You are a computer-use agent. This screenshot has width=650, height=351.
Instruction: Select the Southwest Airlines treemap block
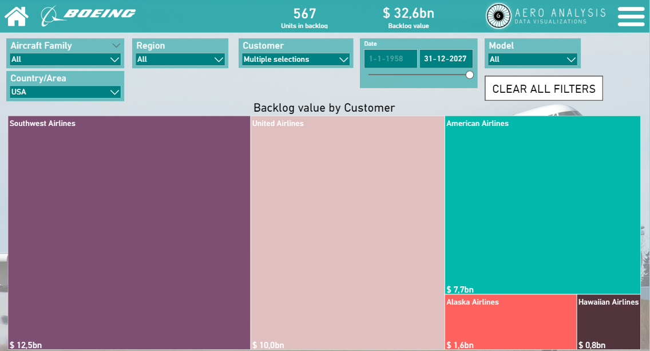pos(129,232)
